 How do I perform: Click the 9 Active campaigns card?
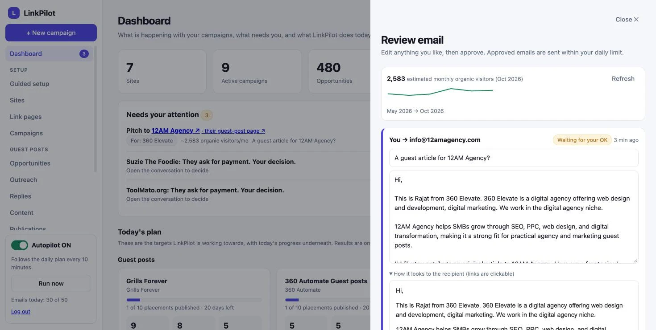coord(257,72)
